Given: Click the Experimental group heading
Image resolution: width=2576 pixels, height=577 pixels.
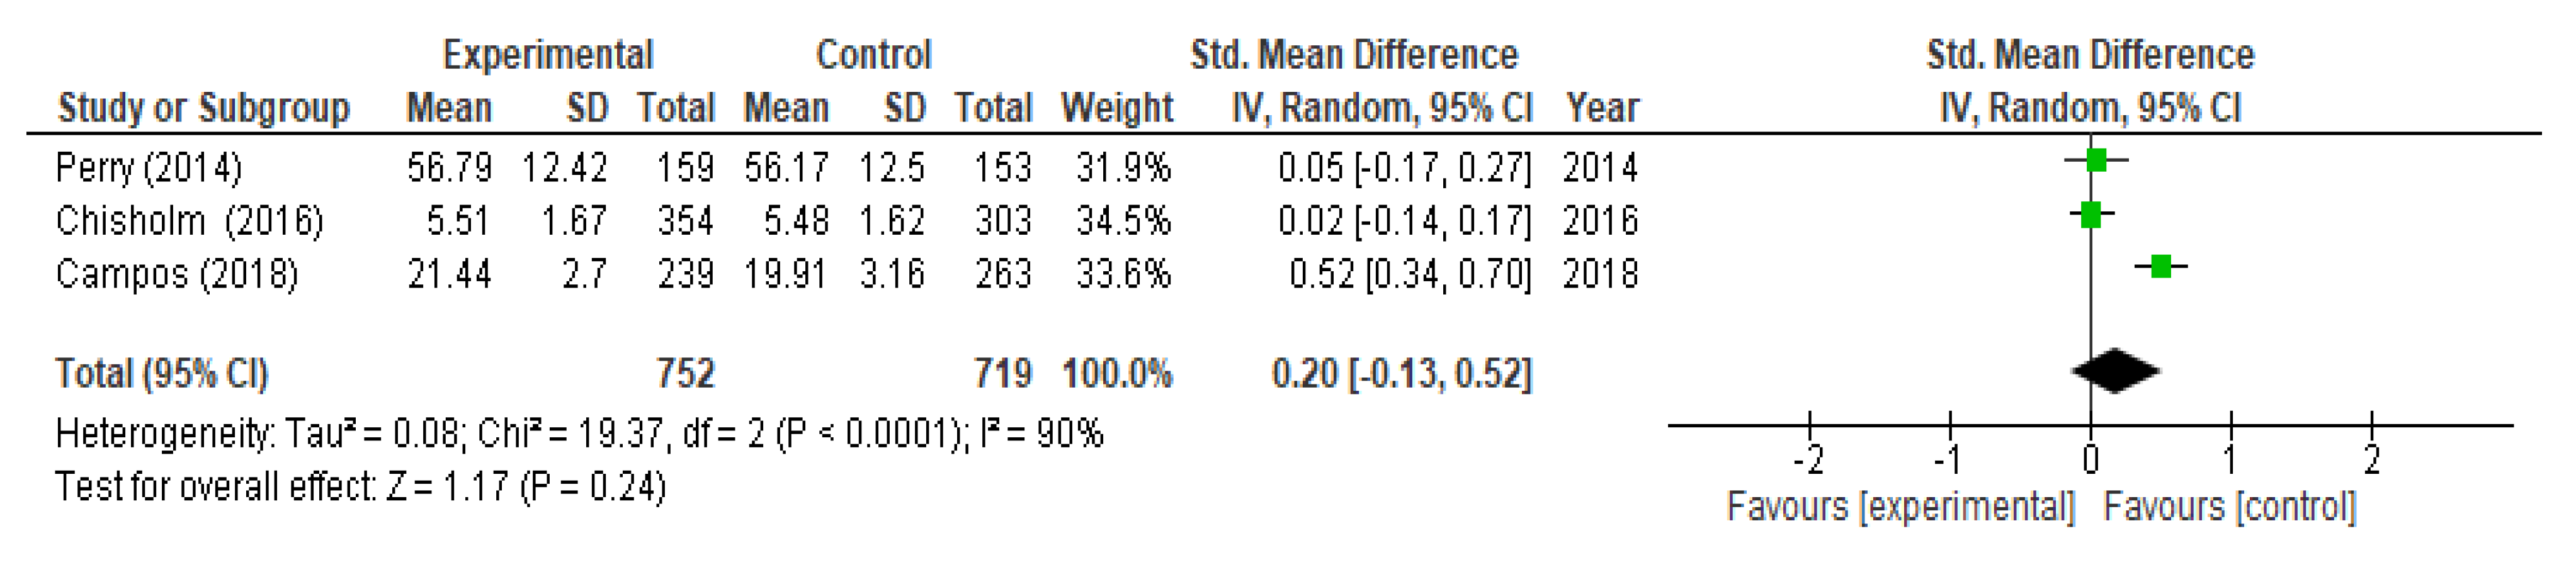Looking at the screenshot, I should 548,55.
